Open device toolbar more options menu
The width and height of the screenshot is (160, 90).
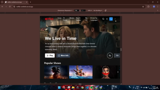tap(158, 10)
